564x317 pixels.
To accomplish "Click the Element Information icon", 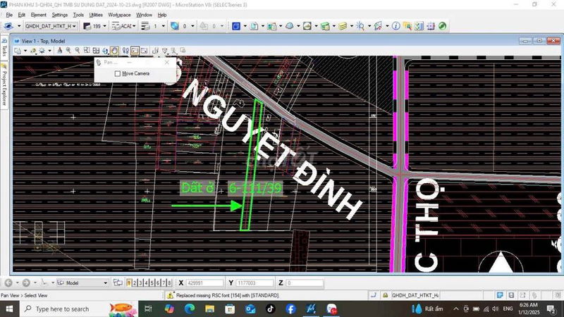I will [x=396, y=26].
